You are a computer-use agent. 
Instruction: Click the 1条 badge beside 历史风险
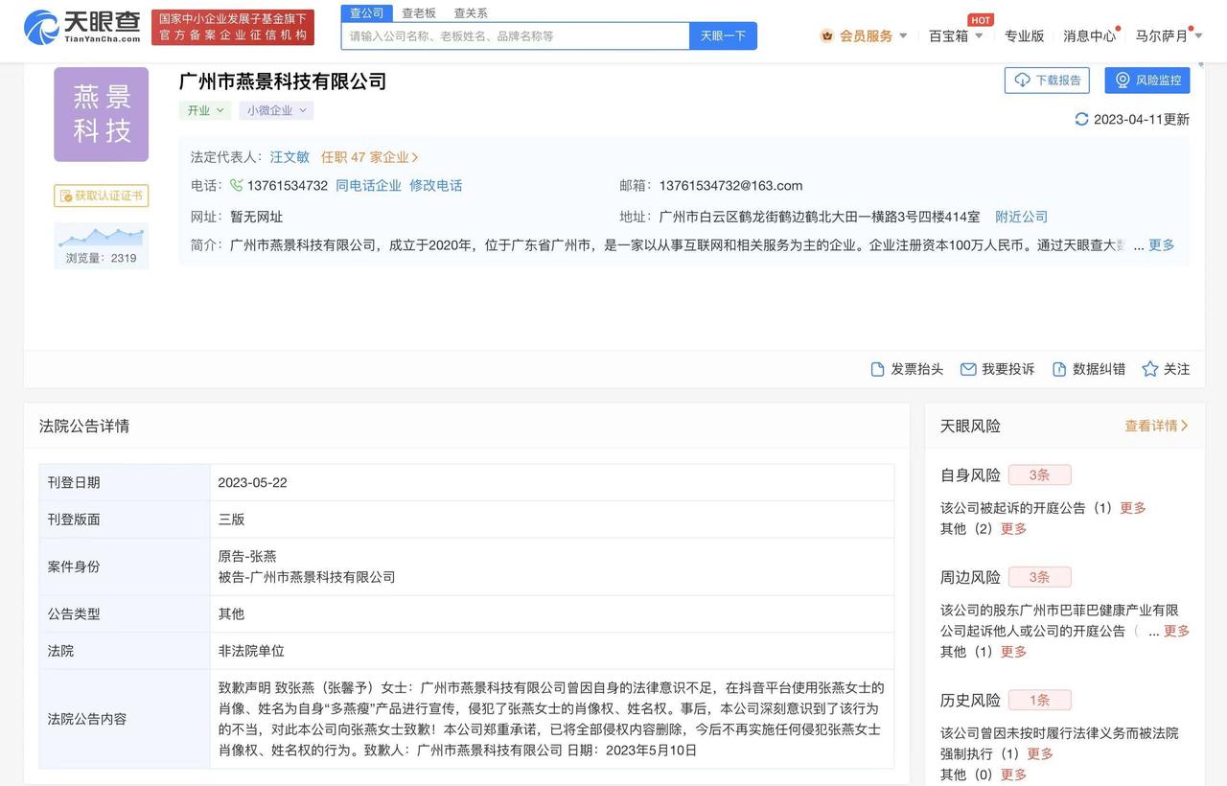pos(1039,700)
